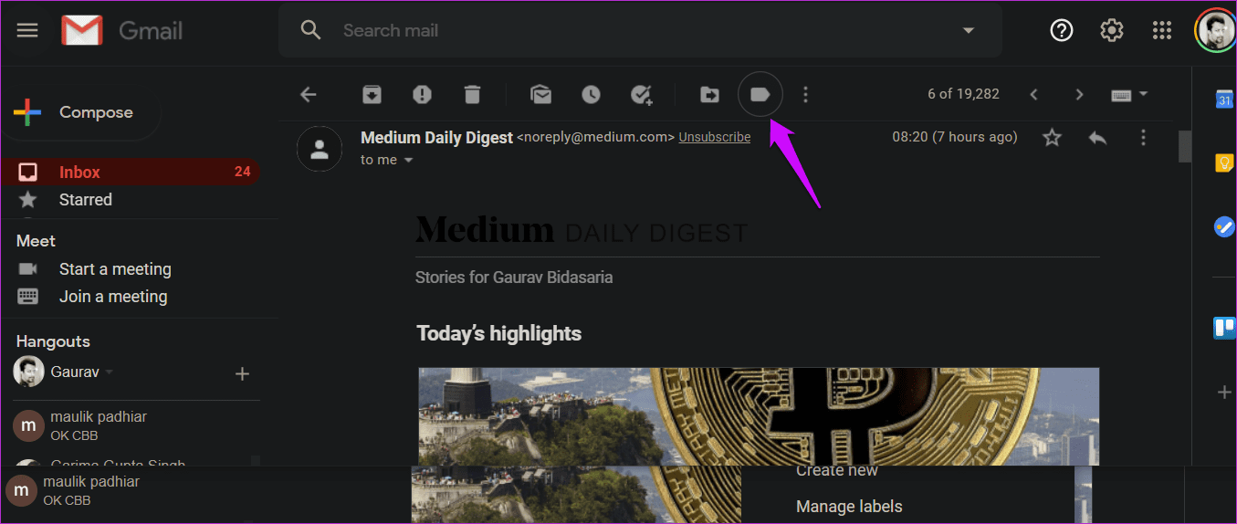Show search options dropdown arrow
The width and height of the screenshot is (1237, 524).
coord(968,30)
